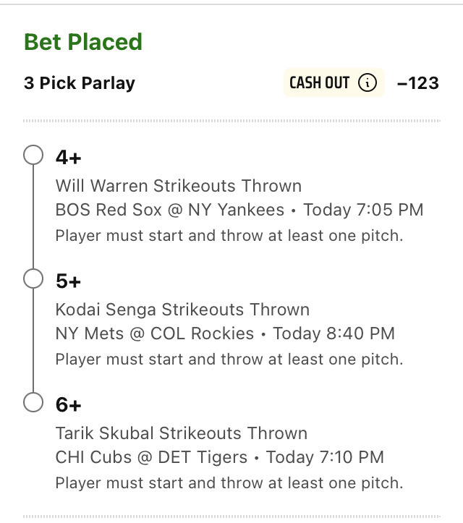
Task: Click the 3 Pick Parlay title
Action: [x=80, y=83]
